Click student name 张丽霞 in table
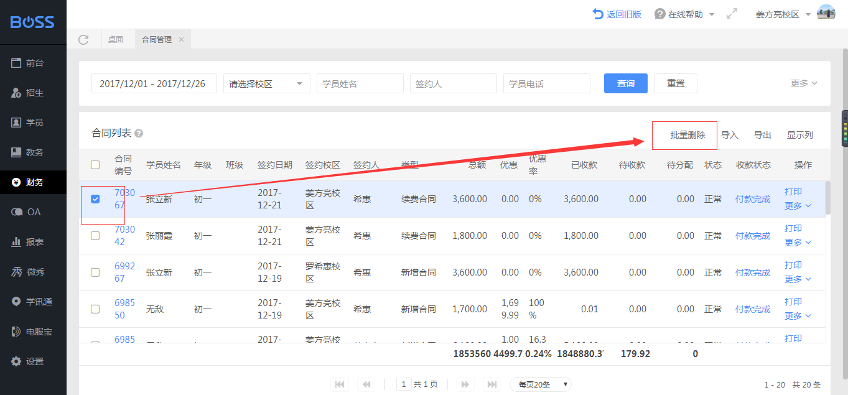 tap(159, 236)
